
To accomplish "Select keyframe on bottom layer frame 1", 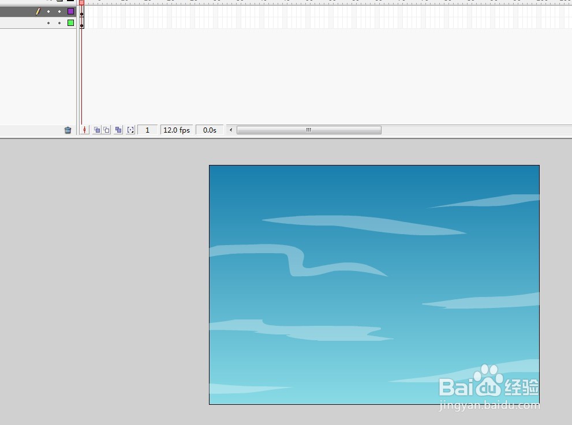I will click(x=82, y=23).
